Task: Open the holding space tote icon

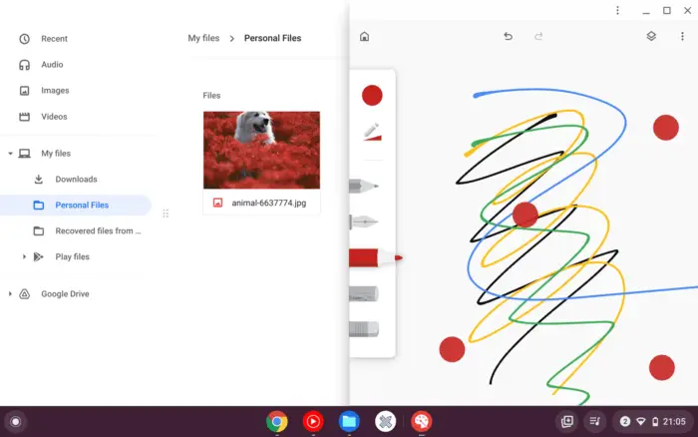Action: coord(567,421)
